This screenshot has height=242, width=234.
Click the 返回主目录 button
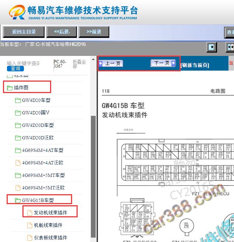coord(24,32)
